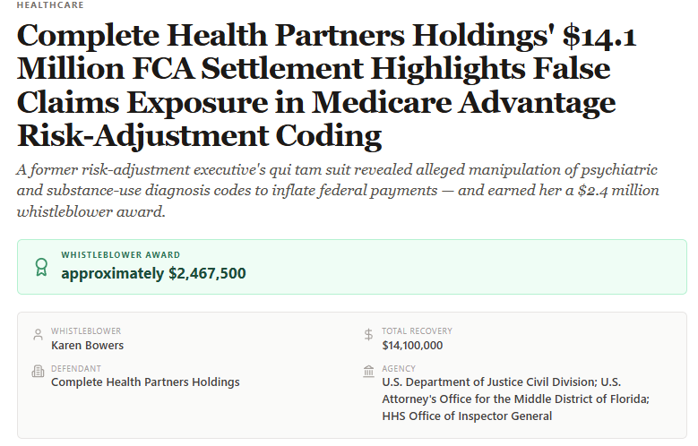The image size is (698, 446).
Task: Click the approximately $2,467,500 award amount
Action: pyautogui.click(x=153, y=273)
